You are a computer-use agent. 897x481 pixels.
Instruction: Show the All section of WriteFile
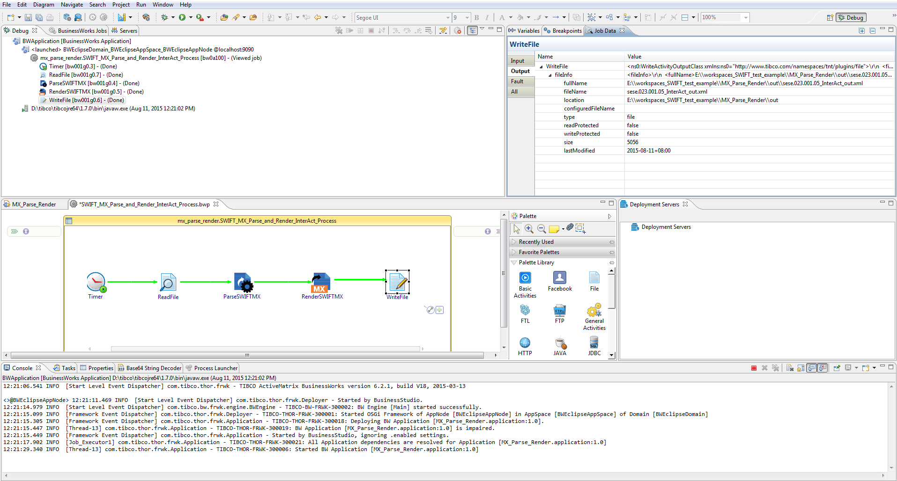[521, 92]
